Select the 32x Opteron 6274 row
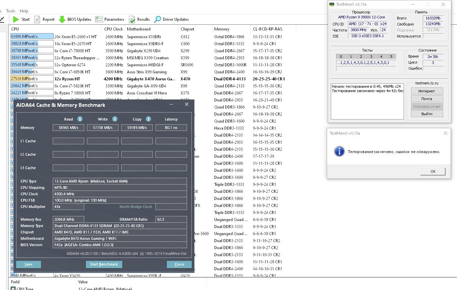The height and width of the screenshot is (290, 457). (153, 65)
